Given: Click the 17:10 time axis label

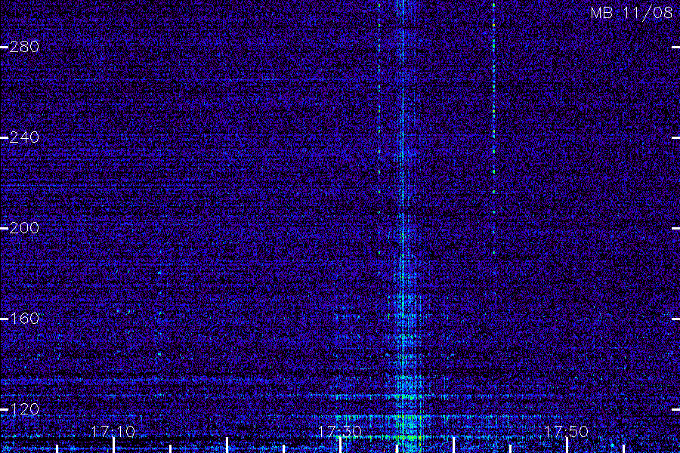Looking at the screenshot, I should 113,432.
